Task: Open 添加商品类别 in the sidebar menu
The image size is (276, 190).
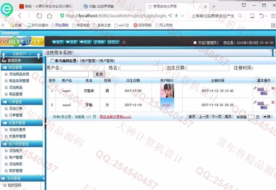Action: pyautogui.click(x=19, y=74)
